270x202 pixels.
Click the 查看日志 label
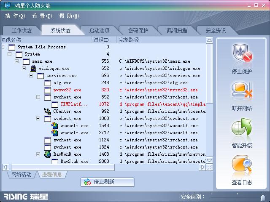point(242,182)
